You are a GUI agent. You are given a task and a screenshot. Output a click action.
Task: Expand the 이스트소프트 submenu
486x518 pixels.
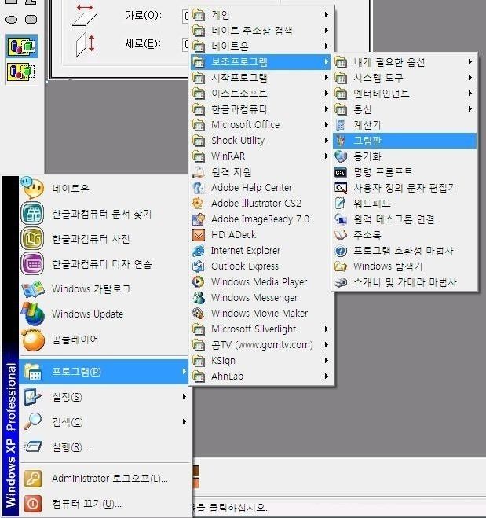(327, 94)
